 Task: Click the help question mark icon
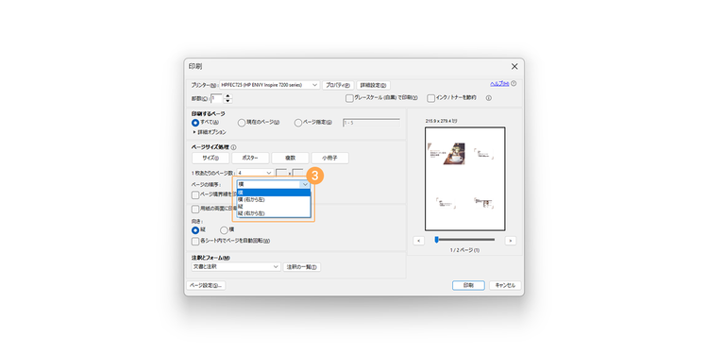(x=514, y=83)
